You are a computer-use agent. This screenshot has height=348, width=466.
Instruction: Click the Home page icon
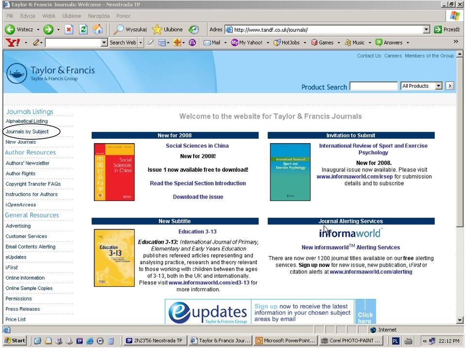point(98,30)
